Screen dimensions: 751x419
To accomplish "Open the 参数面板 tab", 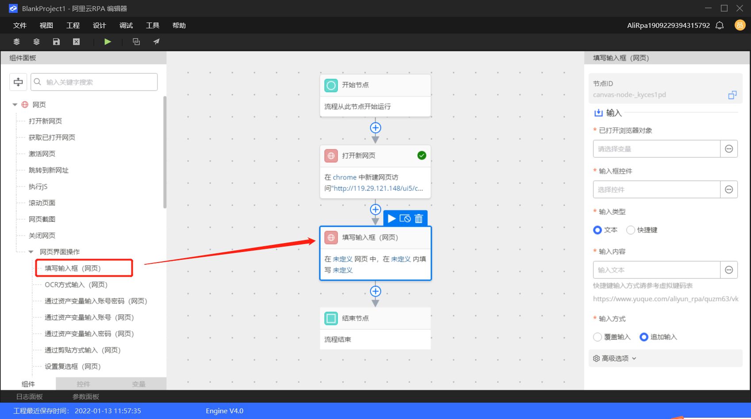I will pos(86,397).
